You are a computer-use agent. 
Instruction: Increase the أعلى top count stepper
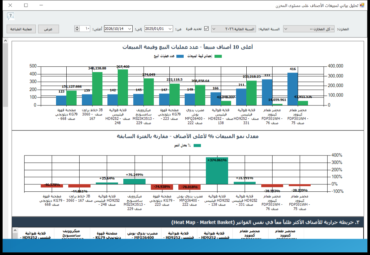click(77, 27)
